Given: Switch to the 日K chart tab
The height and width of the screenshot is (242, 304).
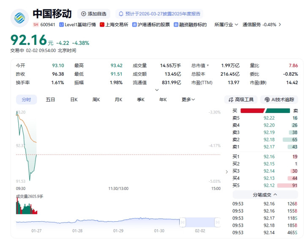Looking at the screenshot, I should point(74,99).
